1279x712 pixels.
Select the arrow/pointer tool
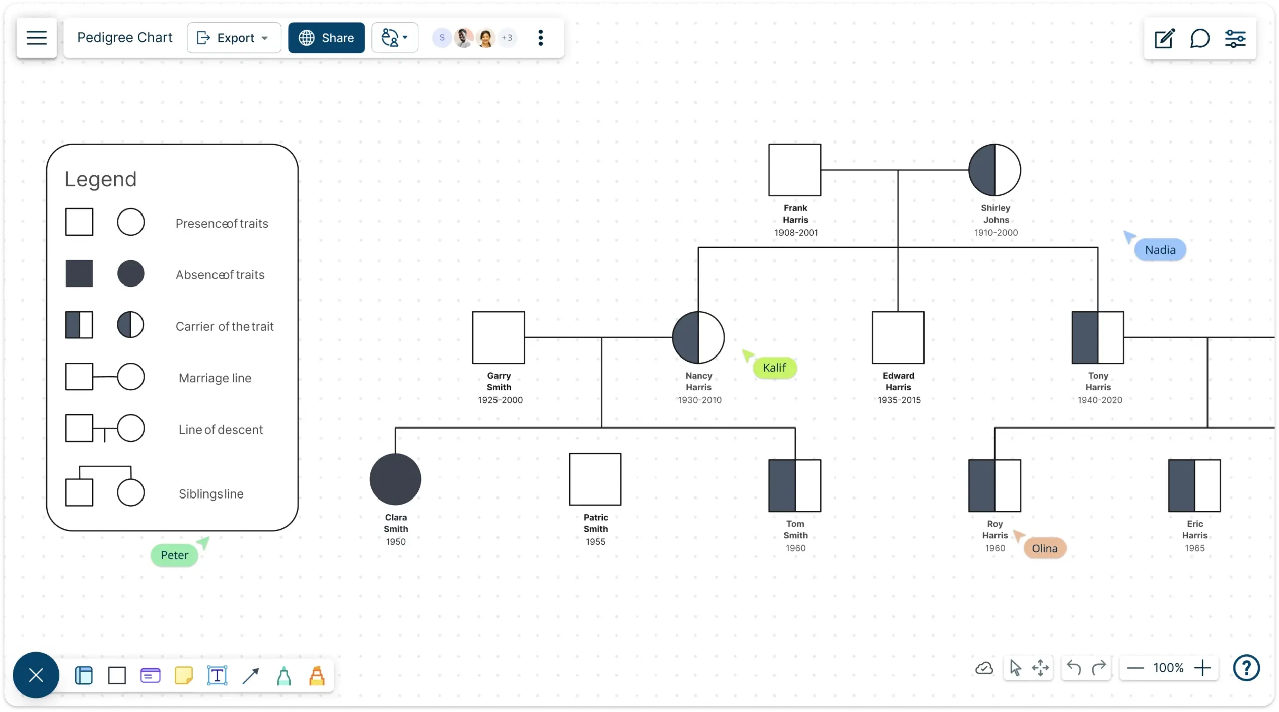coord(1015,668)
